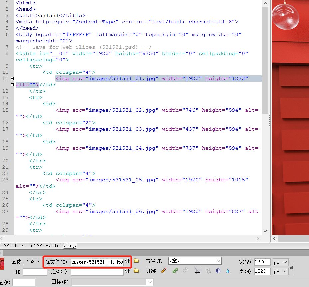Click the 531531_02.jpg image source text
The image size is (309, 287).
coord(122,110)
